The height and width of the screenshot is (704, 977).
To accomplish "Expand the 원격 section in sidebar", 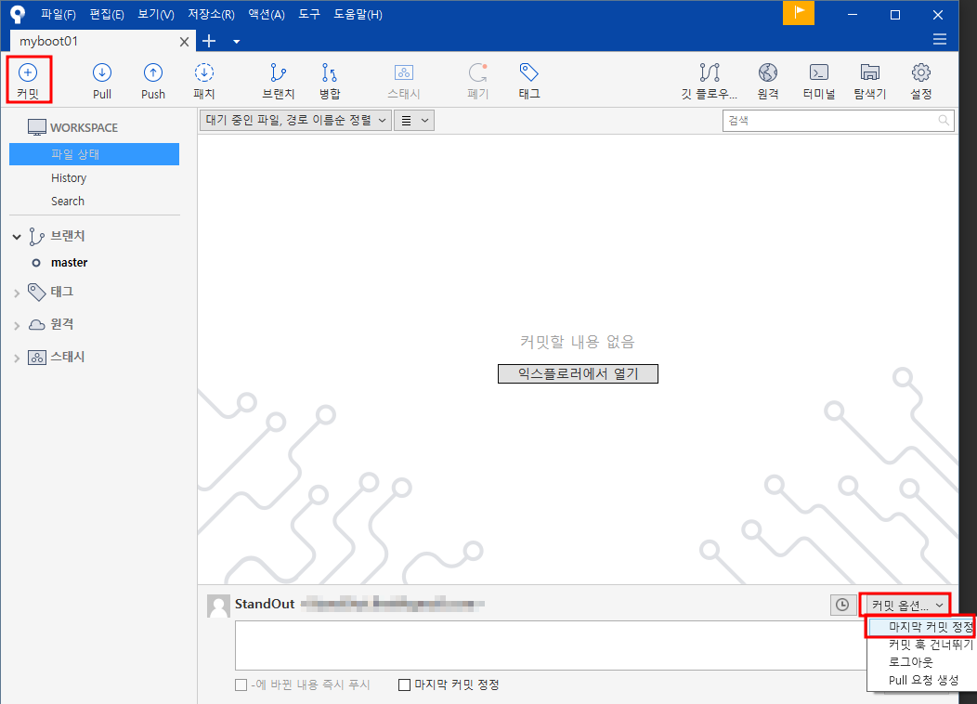I will [17, 325].
